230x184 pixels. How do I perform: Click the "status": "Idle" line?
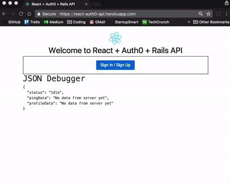pos(45,92)
